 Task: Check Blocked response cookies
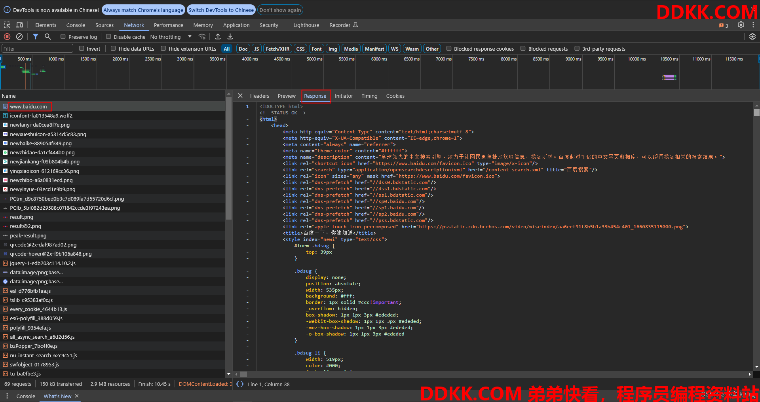click(449, 48)
